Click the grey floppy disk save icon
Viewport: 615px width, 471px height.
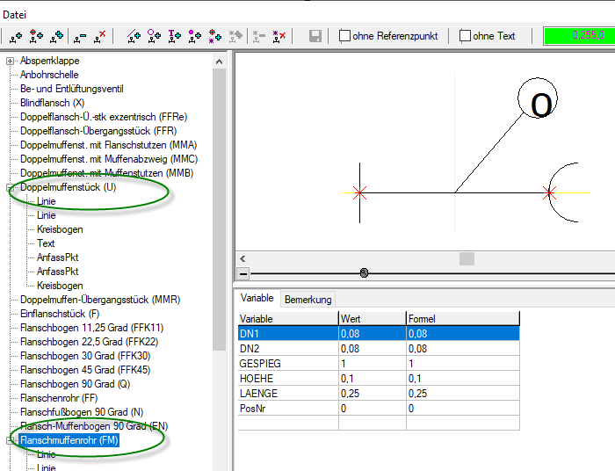(x=315, y=36)
